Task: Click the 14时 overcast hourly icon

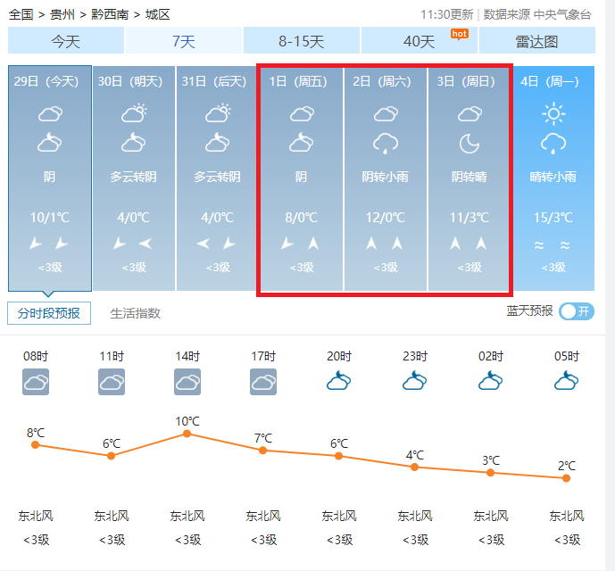Action: tap(187, 382)
